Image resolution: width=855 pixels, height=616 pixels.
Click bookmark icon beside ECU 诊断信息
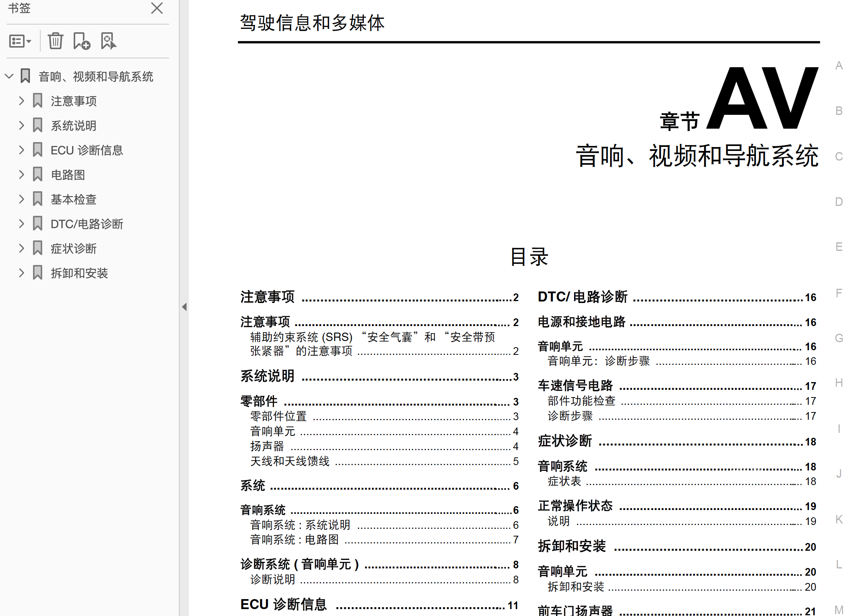tap(38, 150)
